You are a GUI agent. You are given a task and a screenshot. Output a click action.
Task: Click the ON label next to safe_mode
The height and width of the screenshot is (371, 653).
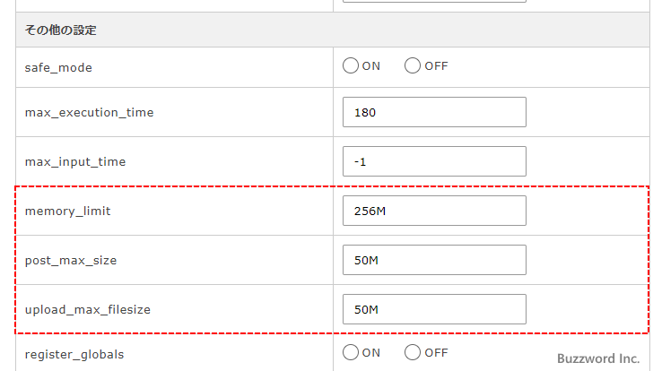click(371, 66)
